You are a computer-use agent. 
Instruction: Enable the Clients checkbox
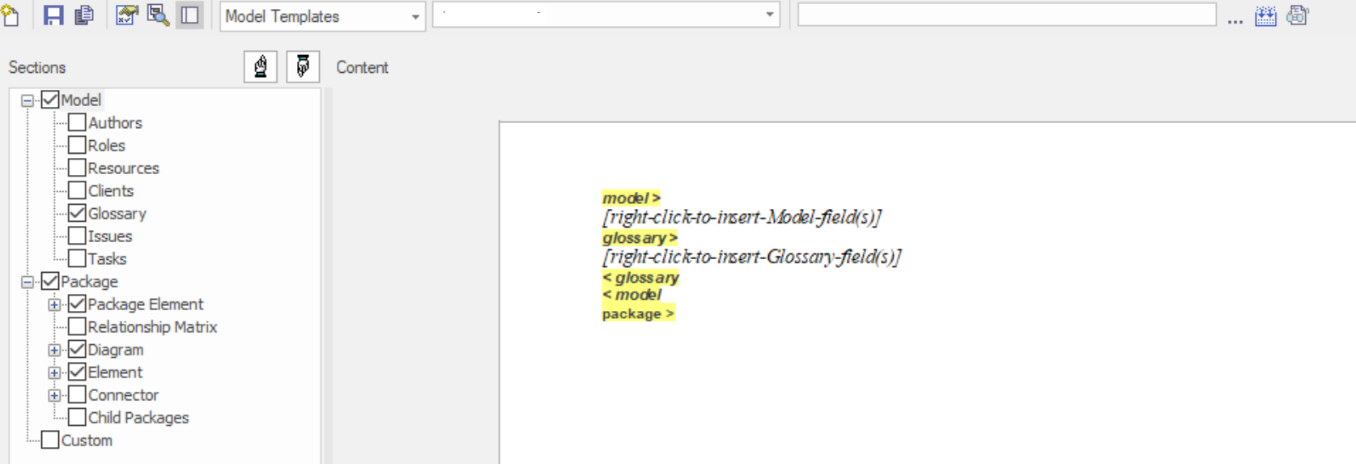click(x=77, y=190)
